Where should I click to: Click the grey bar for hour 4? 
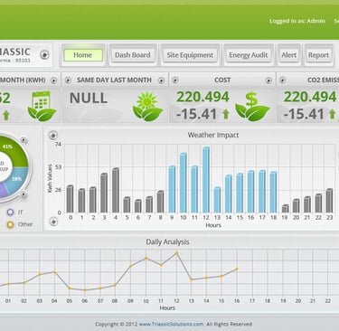click(116, 190)
